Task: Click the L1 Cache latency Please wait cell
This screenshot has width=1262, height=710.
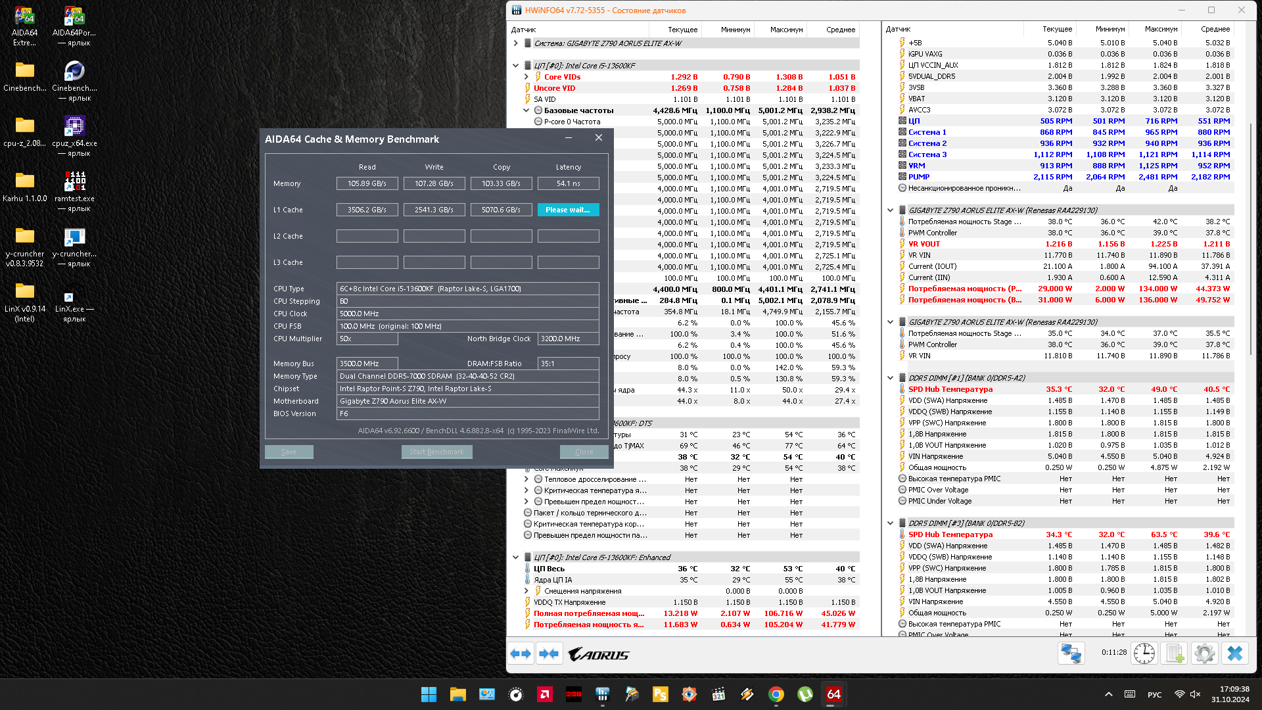Action: (x=568, y=210)
